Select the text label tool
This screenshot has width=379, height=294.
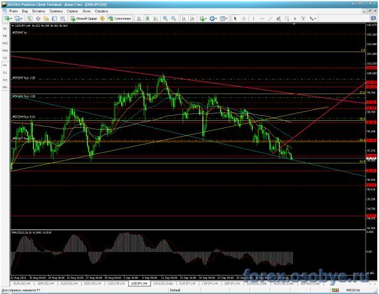point(295,18)
